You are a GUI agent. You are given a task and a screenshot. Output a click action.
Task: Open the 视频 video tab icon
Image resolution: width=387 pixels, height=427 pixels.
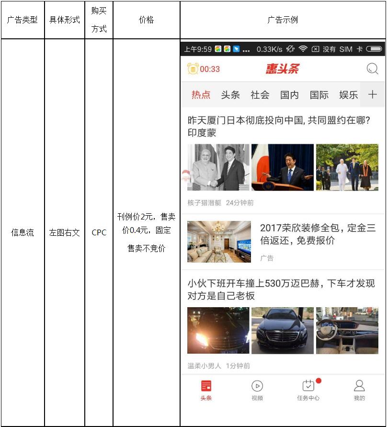point(257,386)
